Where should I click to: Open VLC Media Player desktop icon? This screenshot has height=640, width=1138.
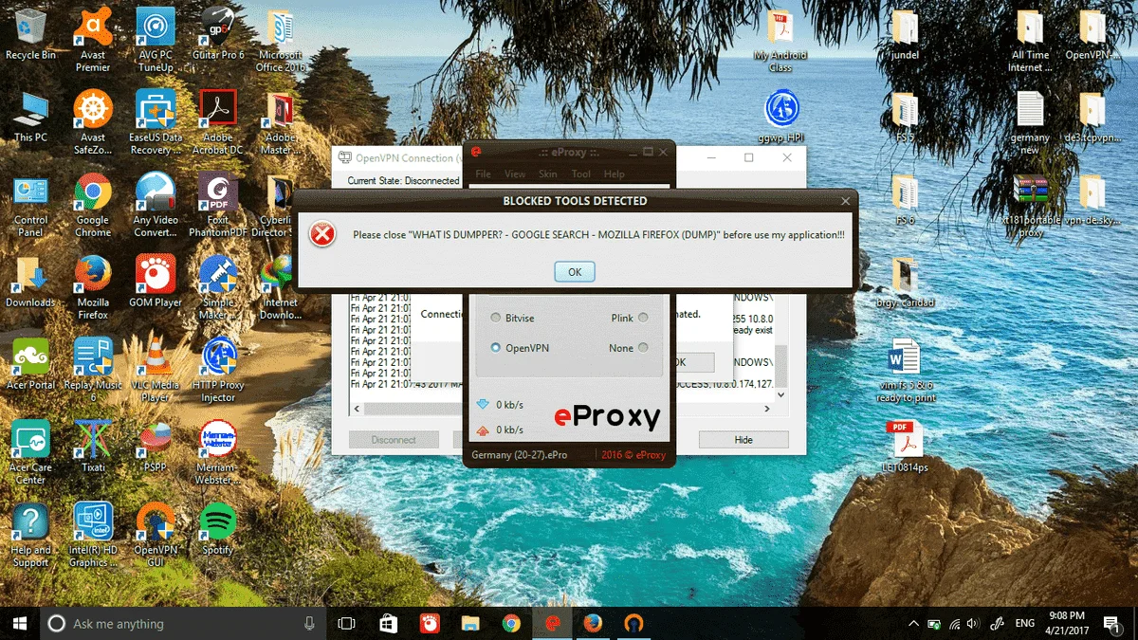coord(156,370)
